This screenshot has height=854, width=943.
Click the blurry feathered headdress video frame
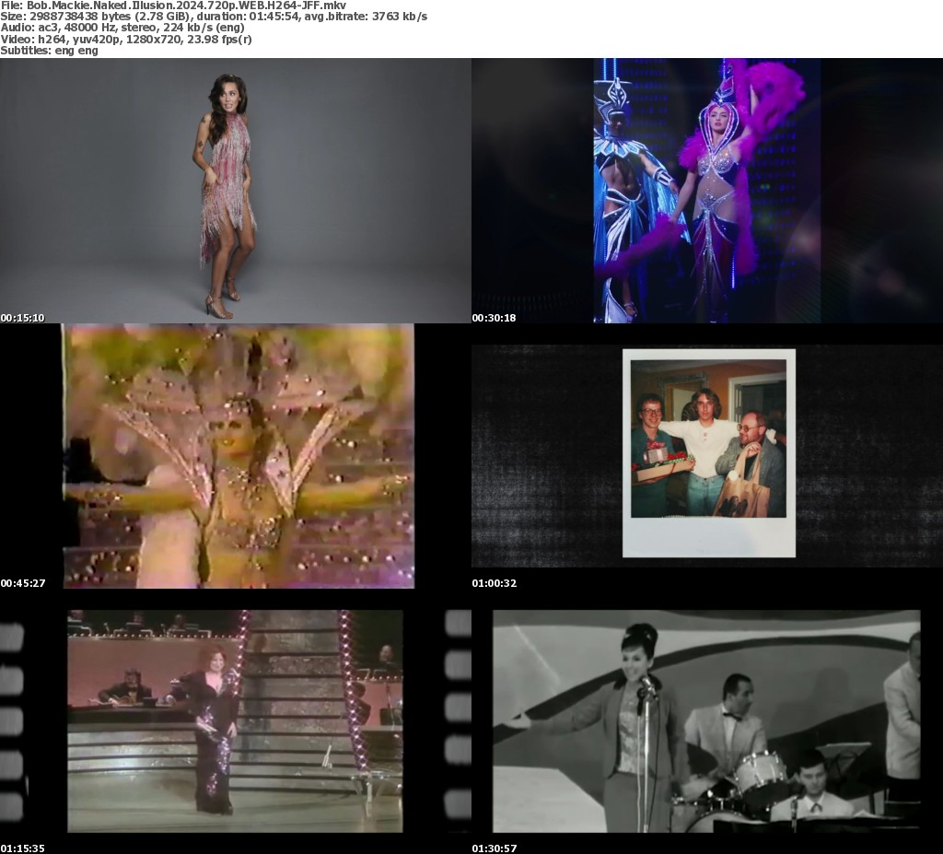pos(238,456)
